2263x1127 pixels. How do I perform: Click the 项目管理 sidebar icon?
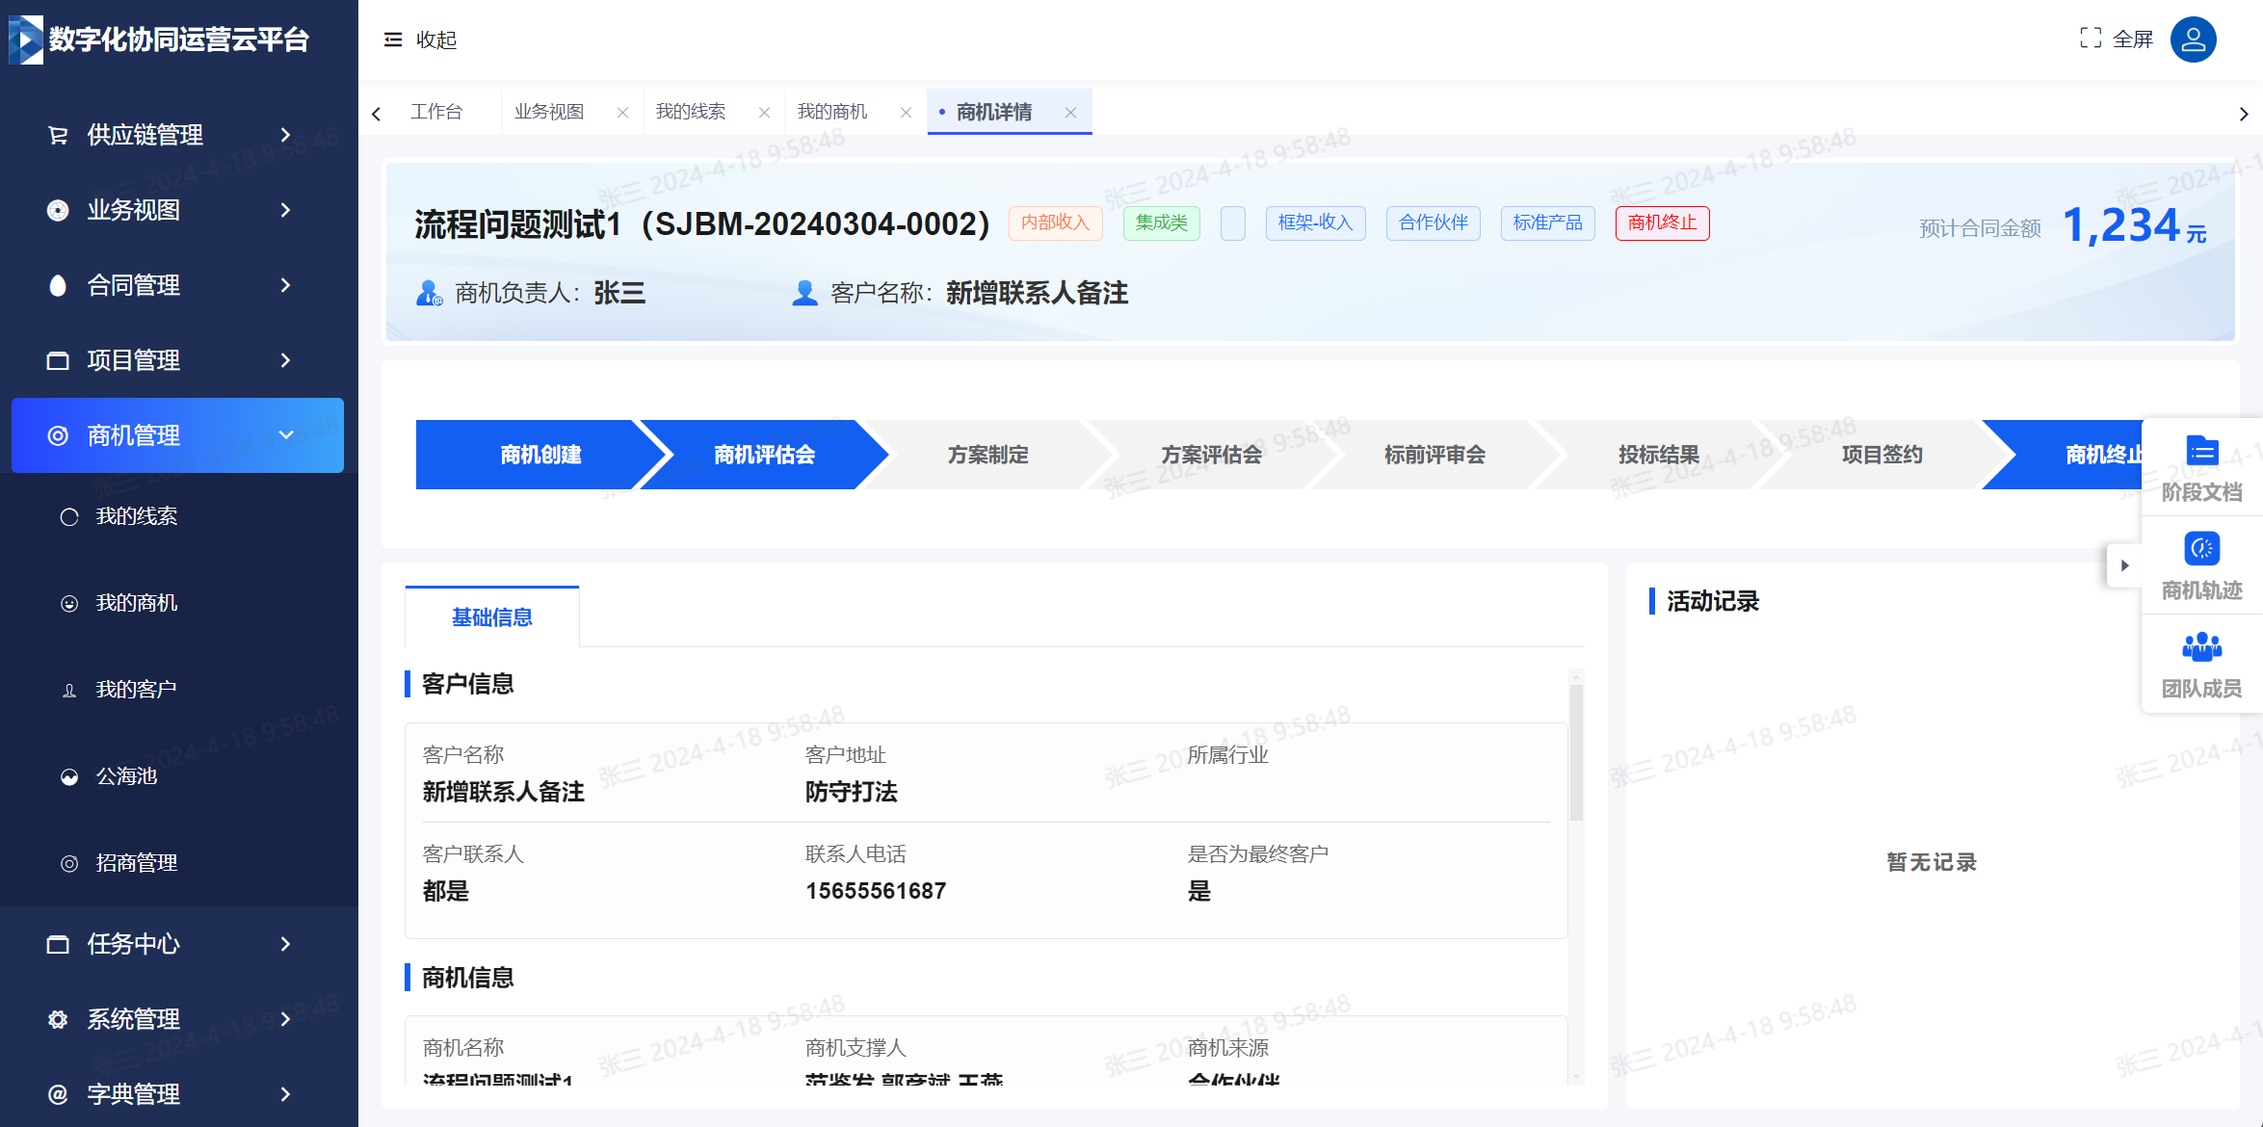pos(58,360)
